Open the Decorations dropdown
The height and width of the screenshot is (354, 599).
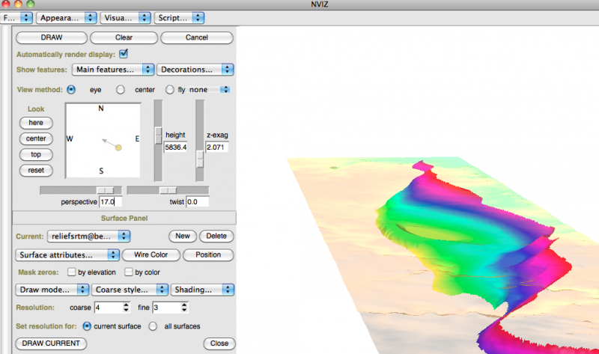click(194, 70)
